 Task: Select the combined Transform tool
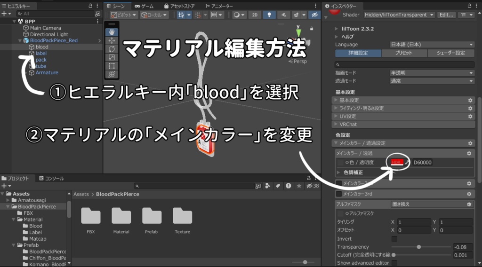tap(112, 74)
